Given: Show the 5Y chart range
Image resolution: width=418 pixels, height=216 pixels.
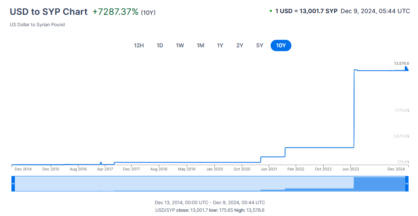Looking at the screenshot, I should point(260,45).
